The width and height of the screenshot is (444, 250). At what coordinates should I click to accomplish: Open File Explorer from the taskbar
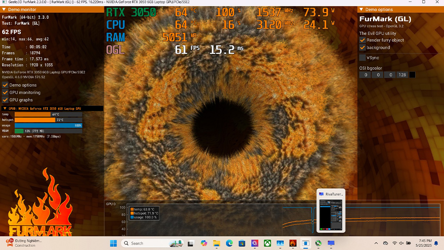pos(217,243)
